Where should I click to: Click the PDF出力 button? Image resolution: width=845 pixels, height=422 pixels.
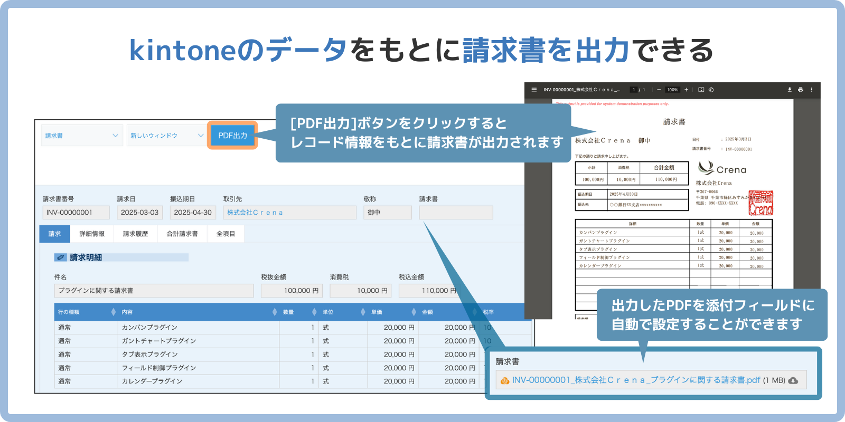tap(232, 136)
